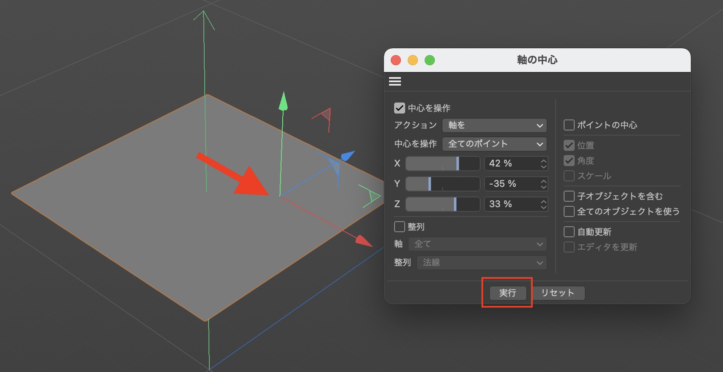Click the green zoom button in the title bar
This screenshot has height=372, width=723.
430,60
